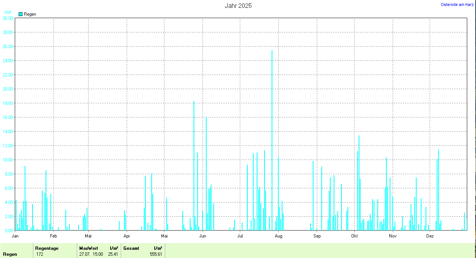Screen dimensions: 476x258
Task: Select the Dez month axis label
Action: click(x=430, y=236)
